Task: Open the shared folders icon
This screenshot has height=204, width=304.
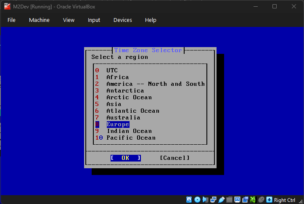Action: pos(229,200)
